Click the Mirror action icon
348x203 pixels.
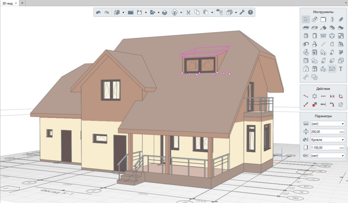332,96
